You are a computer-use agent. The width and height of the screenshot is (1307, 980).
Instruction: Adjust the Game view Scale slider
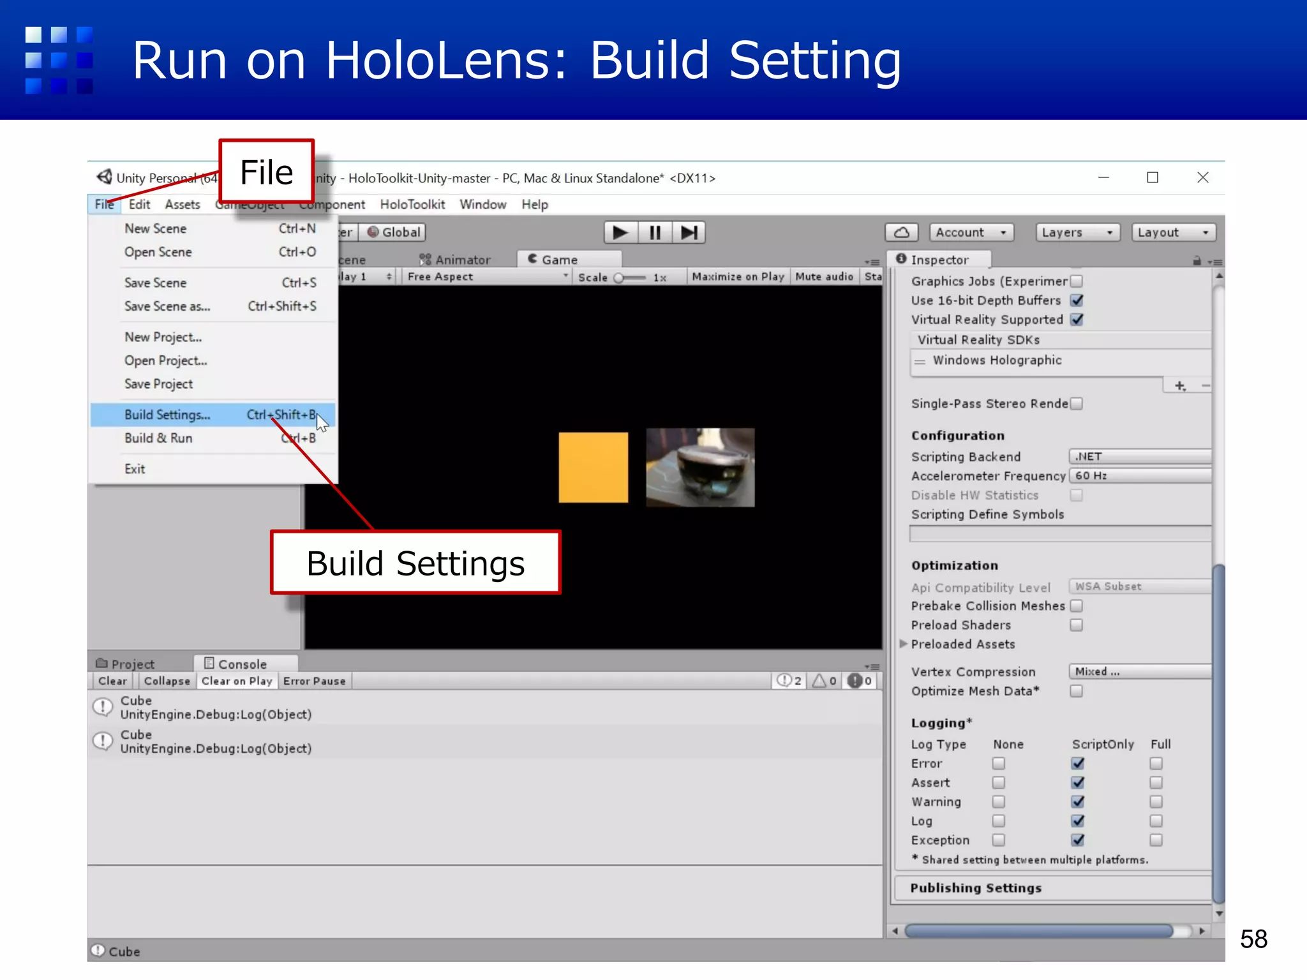pos(630,278)
